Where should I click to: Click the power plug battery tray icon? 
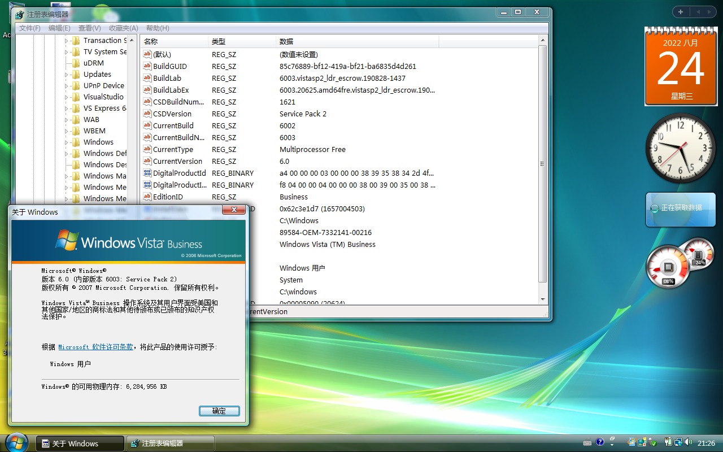point(667,443)
